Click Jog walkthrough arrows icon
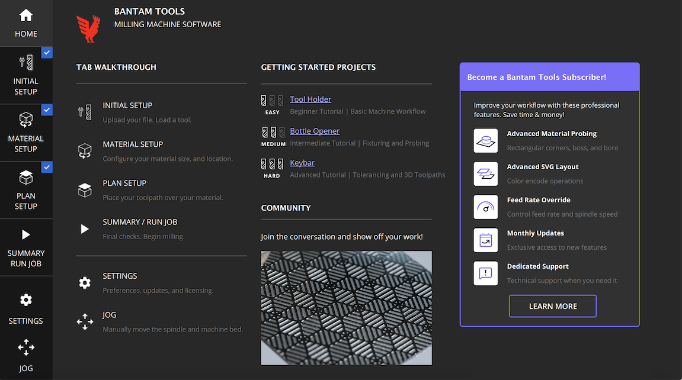The width and height of the screenshot is (682, 380). (85, 322)
